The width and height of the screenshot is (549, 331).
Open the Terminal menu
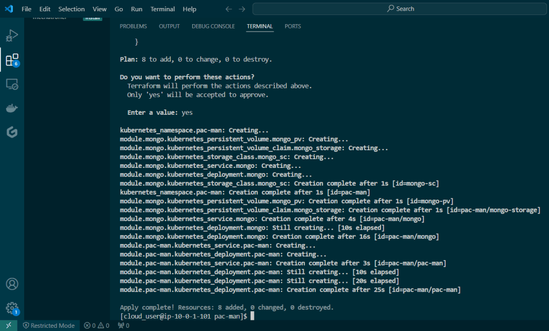[x=163, y=9]
